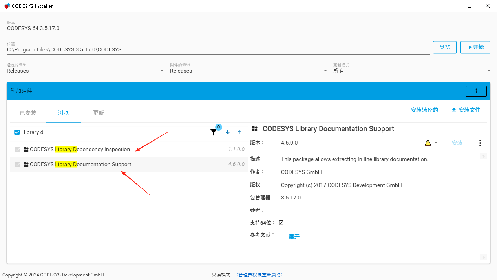497x280 pixels.
Task: Click search field containing library d
Action: click(113, 132)
